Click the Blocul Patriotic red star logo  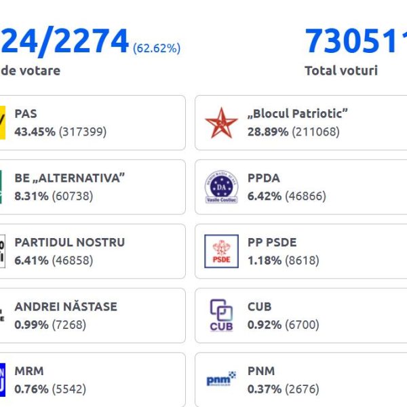222,123
